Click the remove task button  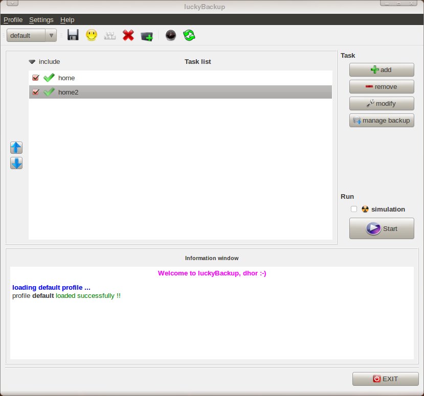tap(382, 87)
